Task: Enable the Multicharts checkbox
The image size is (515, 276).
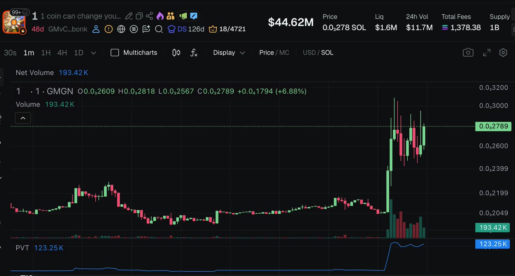Action: pyautogui.click(x=115, y=52)
